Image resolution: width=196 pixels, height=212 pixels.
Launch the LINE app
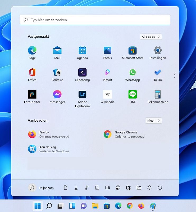click(x=133, y=97)
